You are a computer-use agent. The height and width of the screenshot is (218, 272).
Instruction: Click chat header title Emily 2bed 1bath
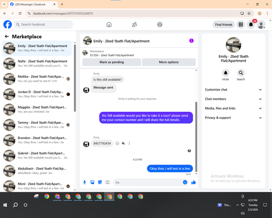tap(121, 41)
